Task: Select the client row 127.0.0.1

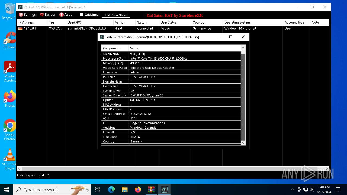Action: click(x=173, y=28)
